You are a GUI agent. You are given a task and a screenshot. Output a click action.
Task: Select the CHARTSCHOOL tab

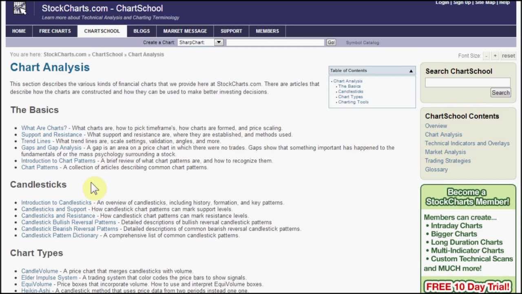[x=102, y=31]
